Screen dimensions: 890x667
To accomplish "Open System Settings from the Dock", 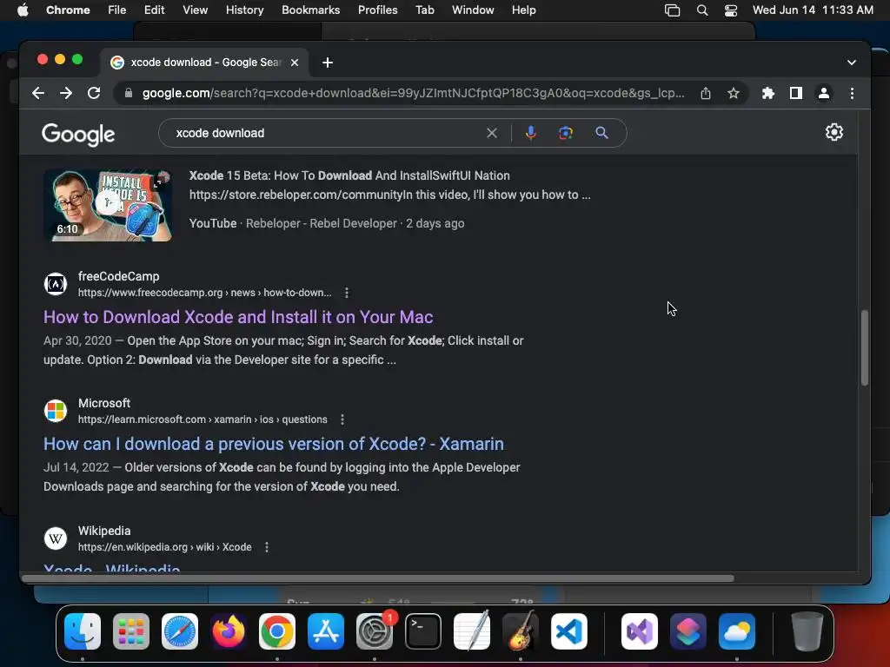I will pos(375,631).
